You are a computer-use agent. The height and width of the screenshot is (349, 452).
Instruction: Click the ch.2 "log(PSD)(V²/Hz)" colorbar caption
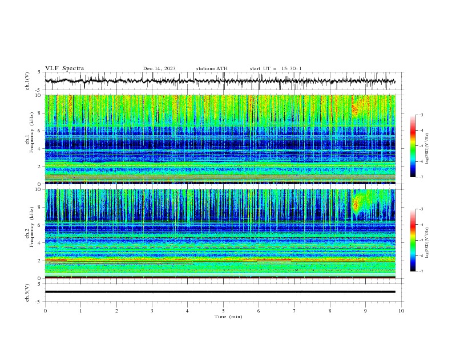pos(427,243)
